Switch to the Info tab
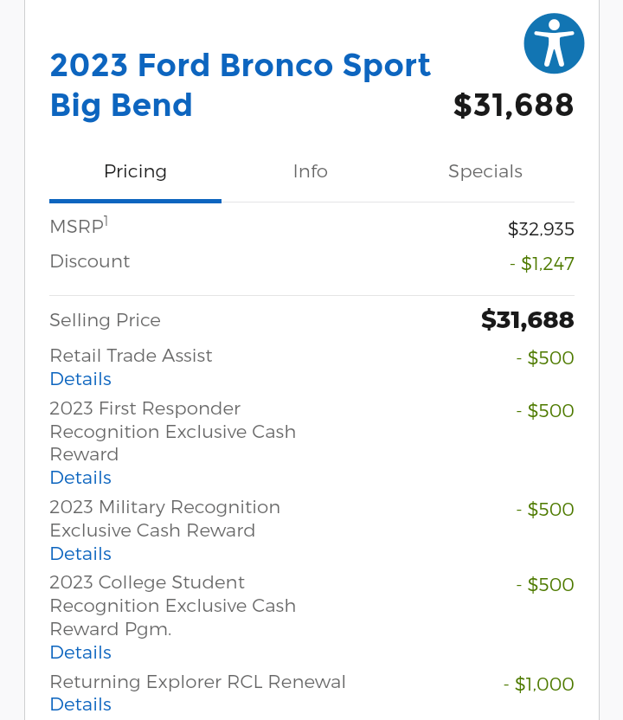Viewport: 623px width, 720px height. click(x=310, y=171)
